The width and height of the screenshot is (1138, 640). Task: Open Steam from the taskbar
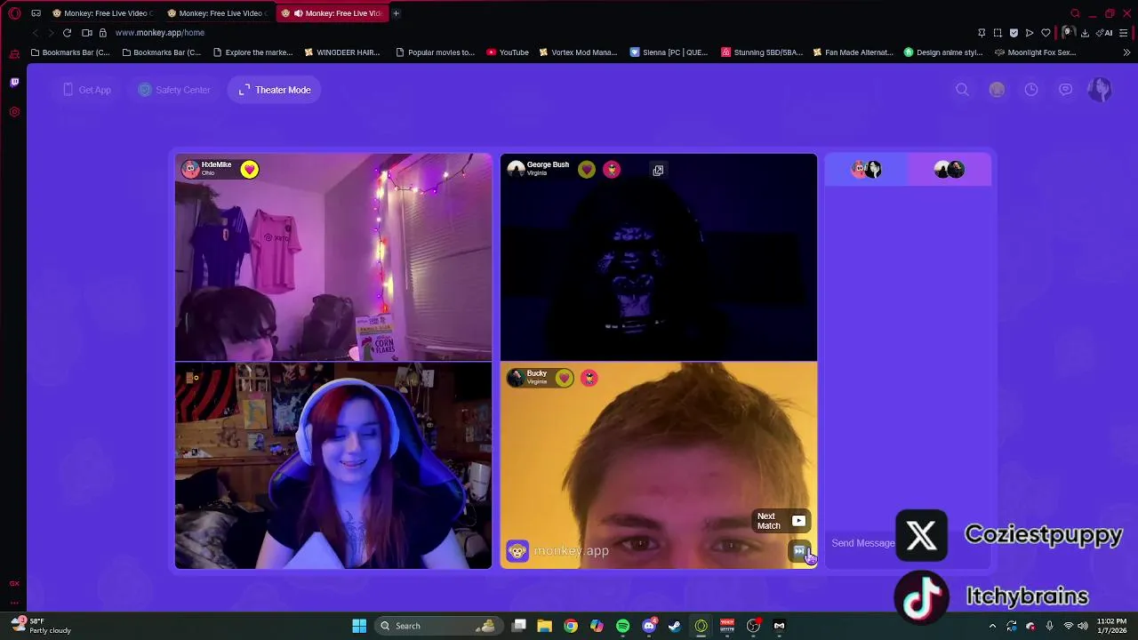pyautogui.click(x=675, y=626)
